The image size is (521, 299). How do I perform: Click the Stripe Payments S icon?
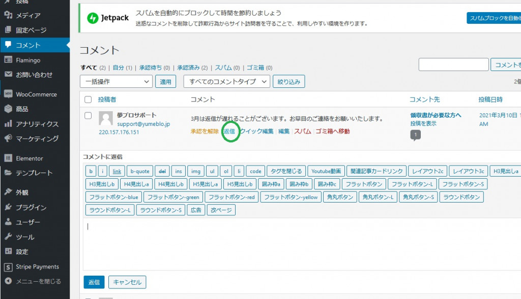8,267
